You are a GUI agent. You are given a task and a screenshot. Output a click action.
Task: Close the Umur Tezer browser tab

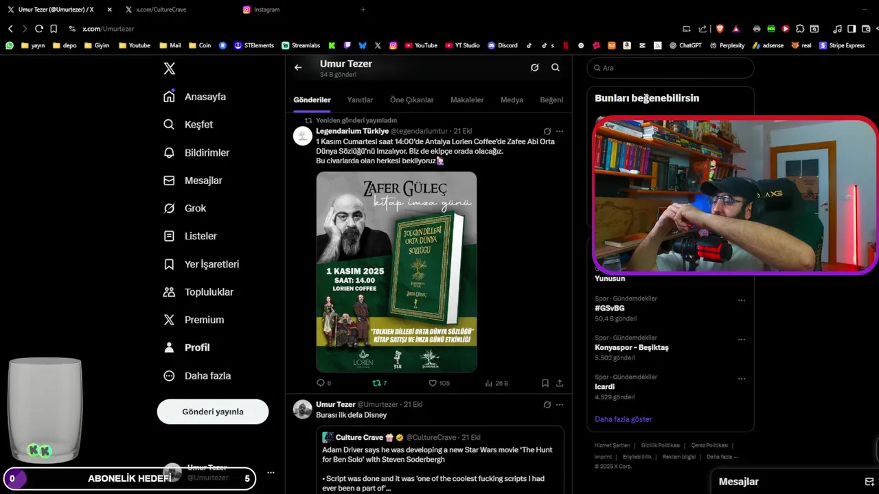coord(109,10)
